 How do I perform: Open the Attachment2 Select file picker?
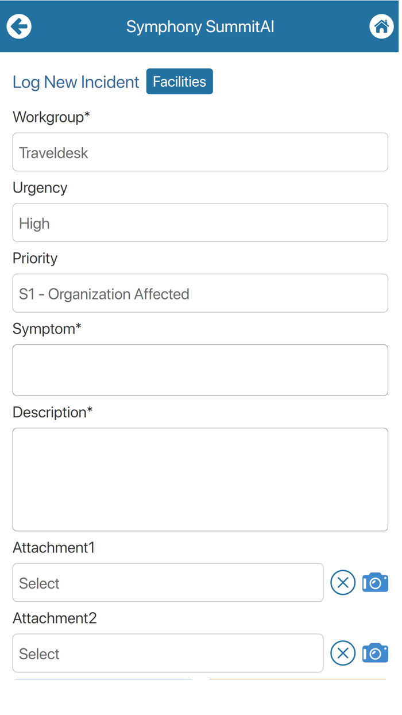[x=168, y=653]
